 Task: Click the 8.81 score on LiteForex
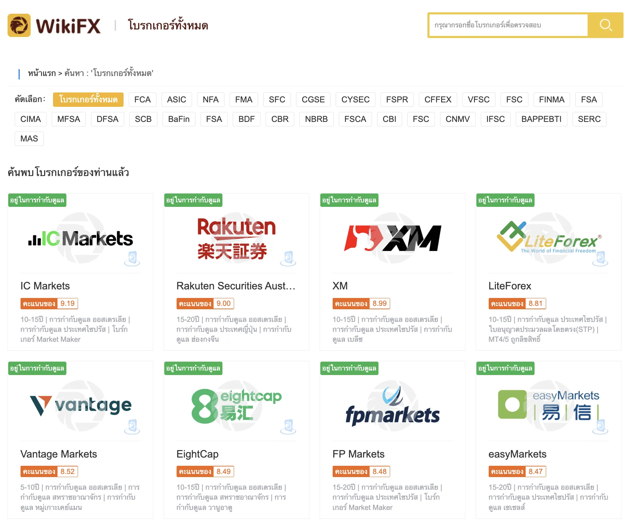tap(536, 303)
